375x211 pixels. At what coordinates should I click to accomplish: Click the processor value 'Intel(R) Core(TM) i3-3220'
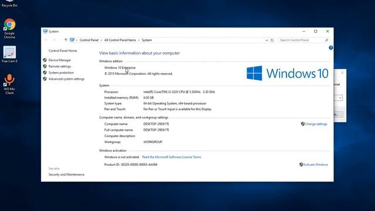point(179,92)
